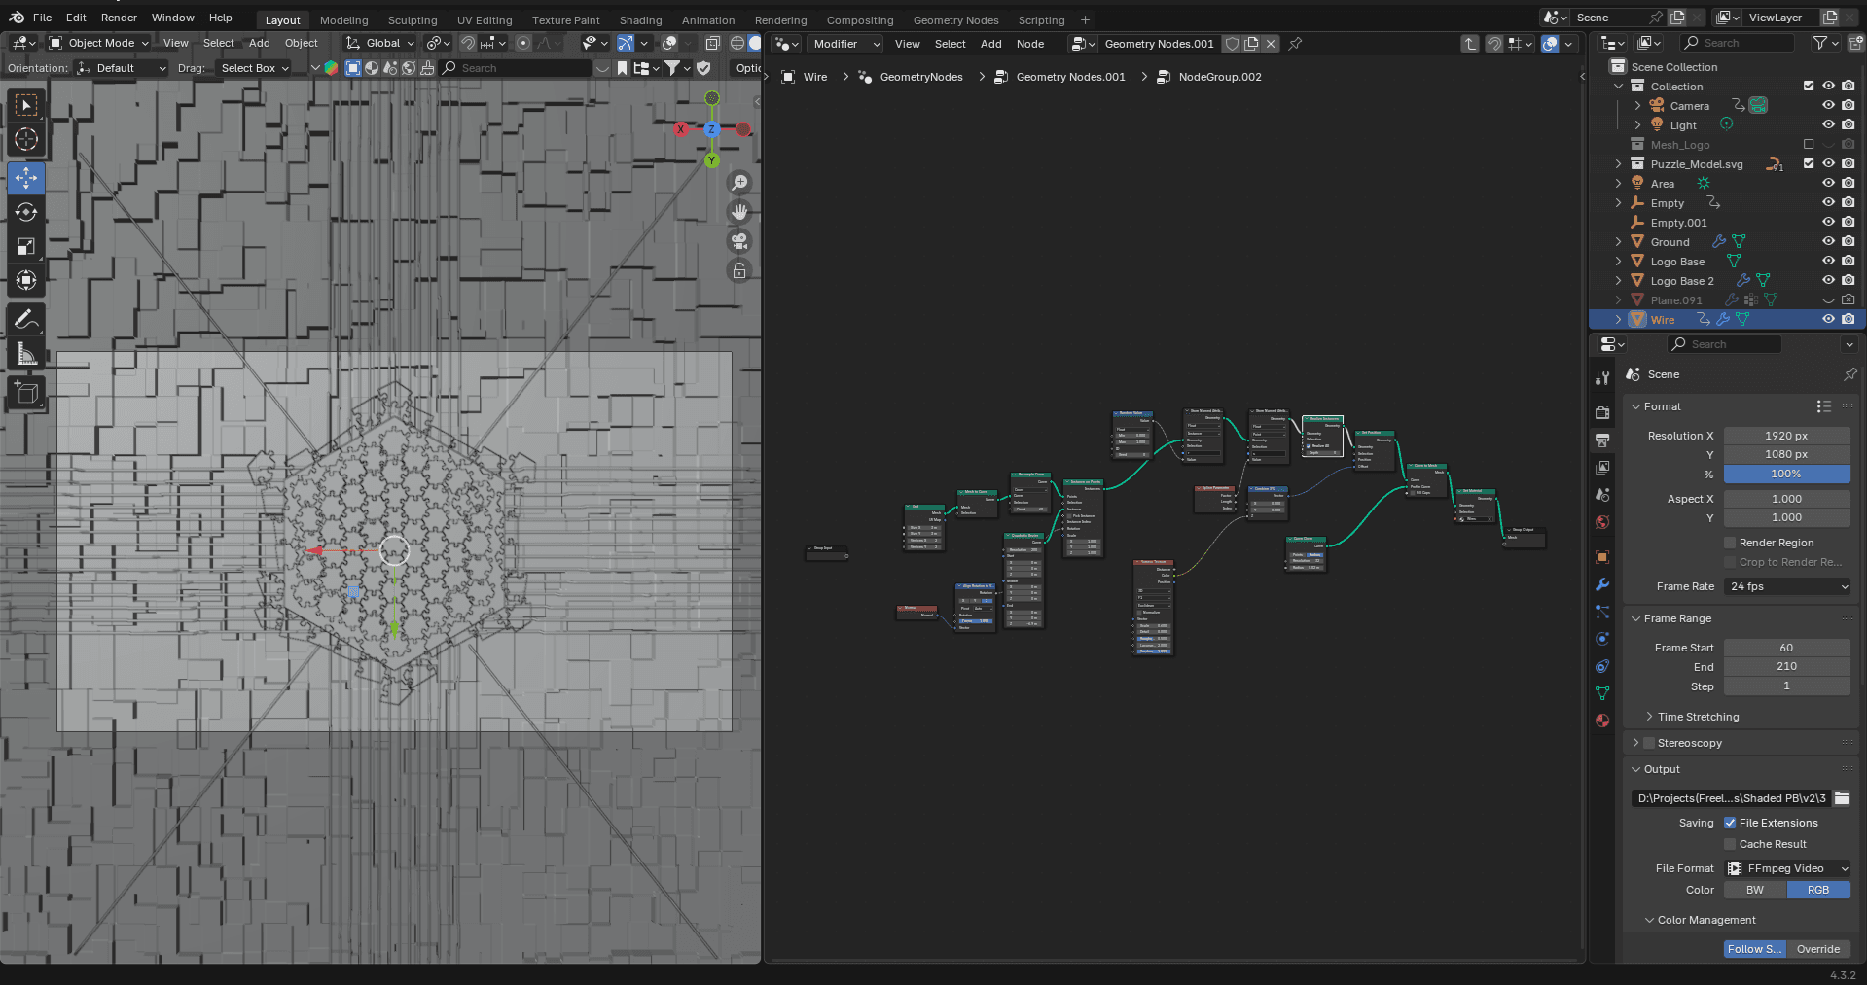Switch to the Shading workspace tab

coord(640,20)
